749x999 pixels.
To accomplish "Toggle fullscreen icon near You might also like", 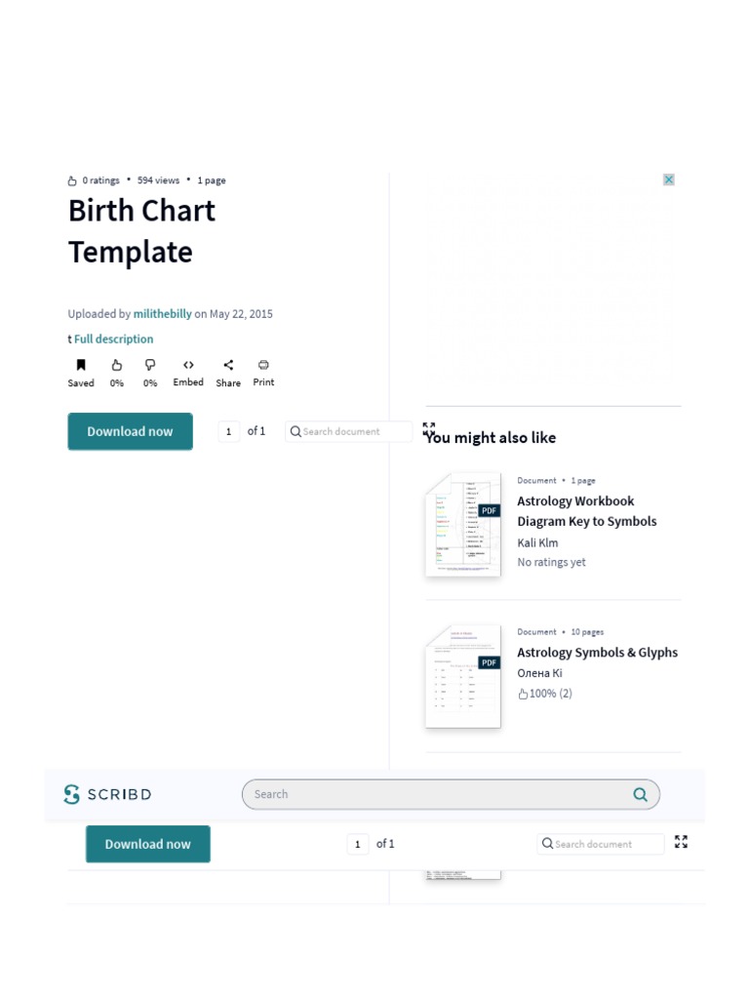I will pos(429,427).
